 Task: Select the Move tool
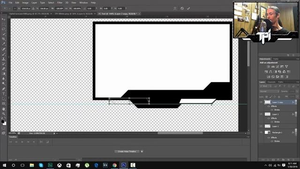point(3,19)
